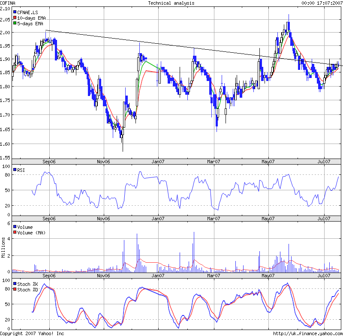
Task: Click the May07 label under Volume panel
Action: tap(268, 276)
